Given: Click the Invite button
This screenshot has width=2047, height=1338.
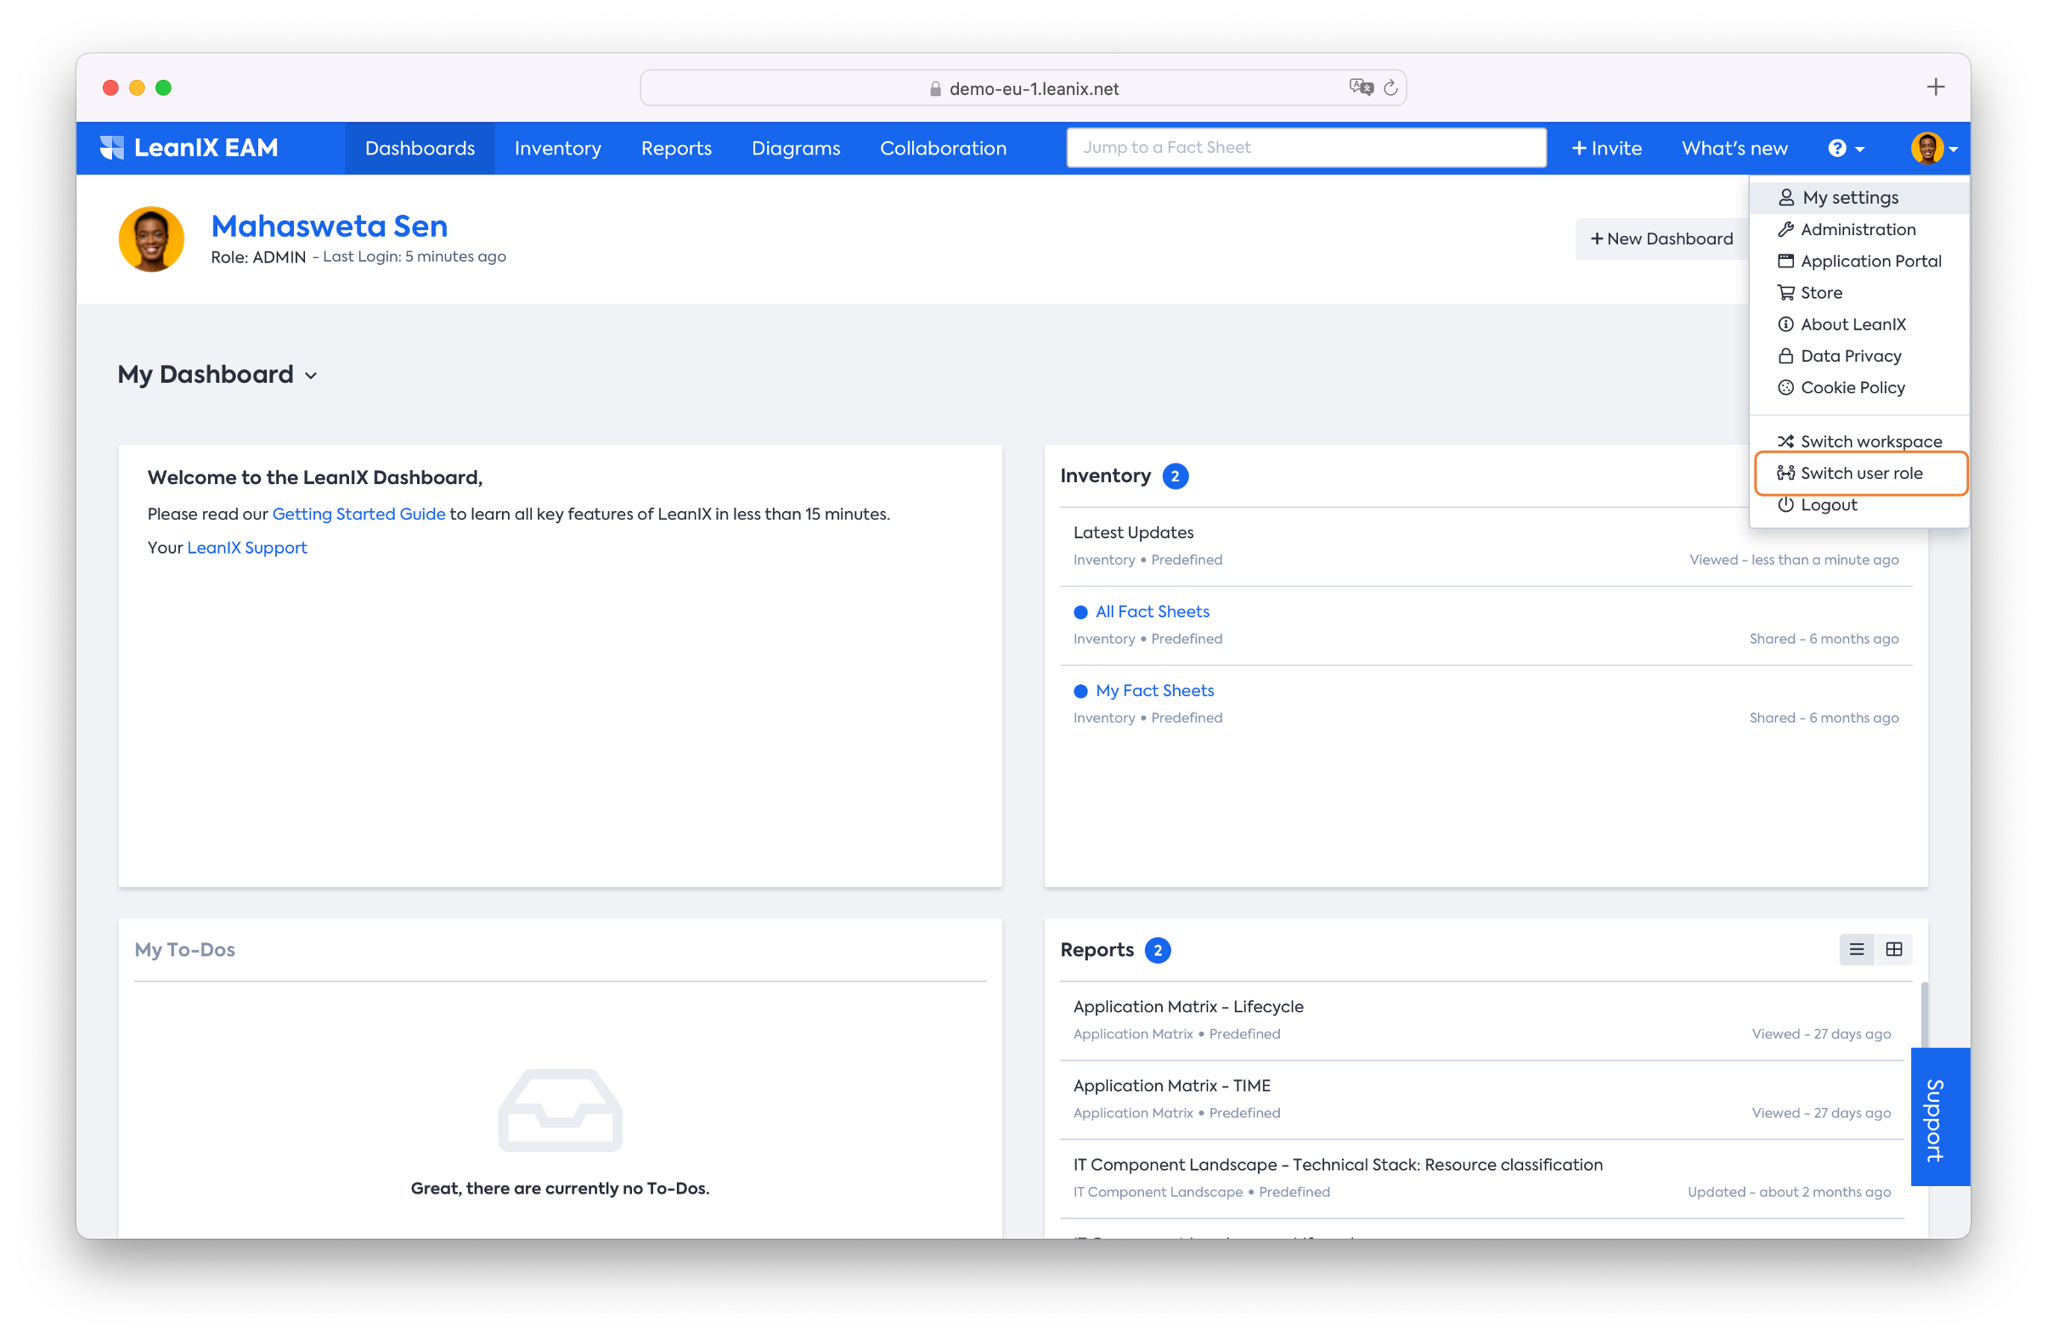Looking at the screenshot, I should (1606, 148).
